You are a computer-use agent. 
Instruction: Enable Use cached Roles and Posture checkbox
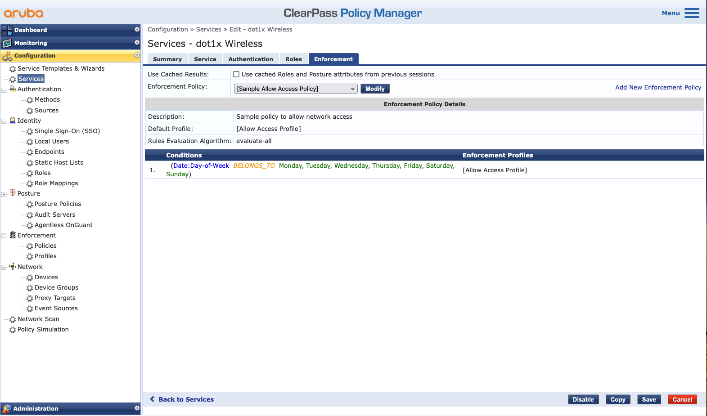click(x=236, y=75)
